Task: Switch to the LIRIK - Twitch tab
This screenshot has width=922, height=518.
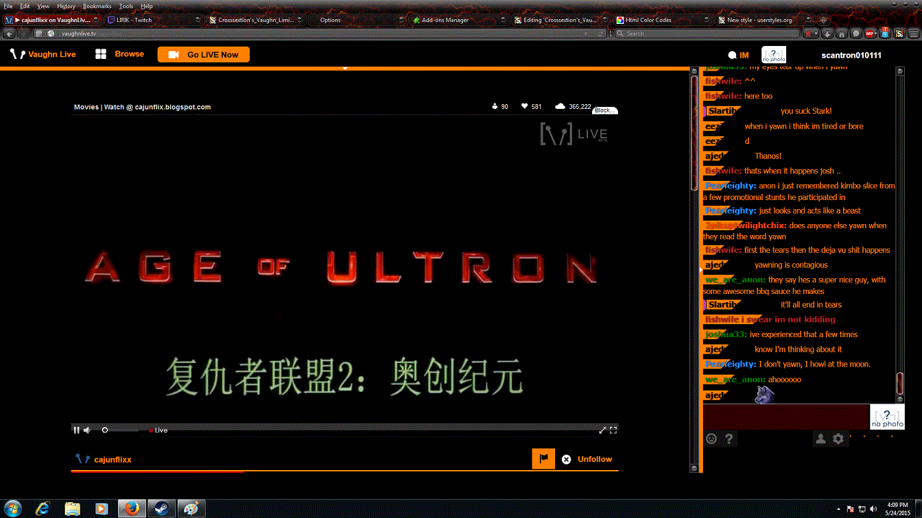Action: (x=153, y=21)
